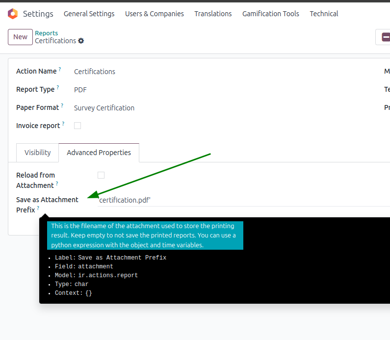The height and width of the screenshot is (340, 390).
Task: Click the help mark next to Paper Format
Action: coord(62,105)
